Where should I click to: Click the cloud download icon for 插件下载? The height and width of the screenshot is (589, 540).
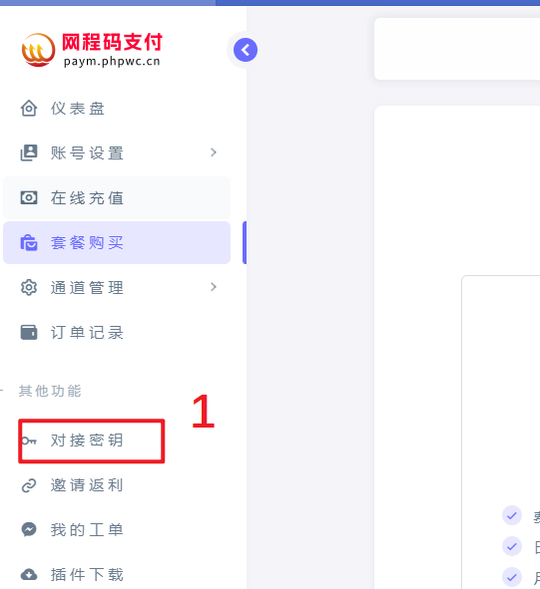[x=29, y=574]
